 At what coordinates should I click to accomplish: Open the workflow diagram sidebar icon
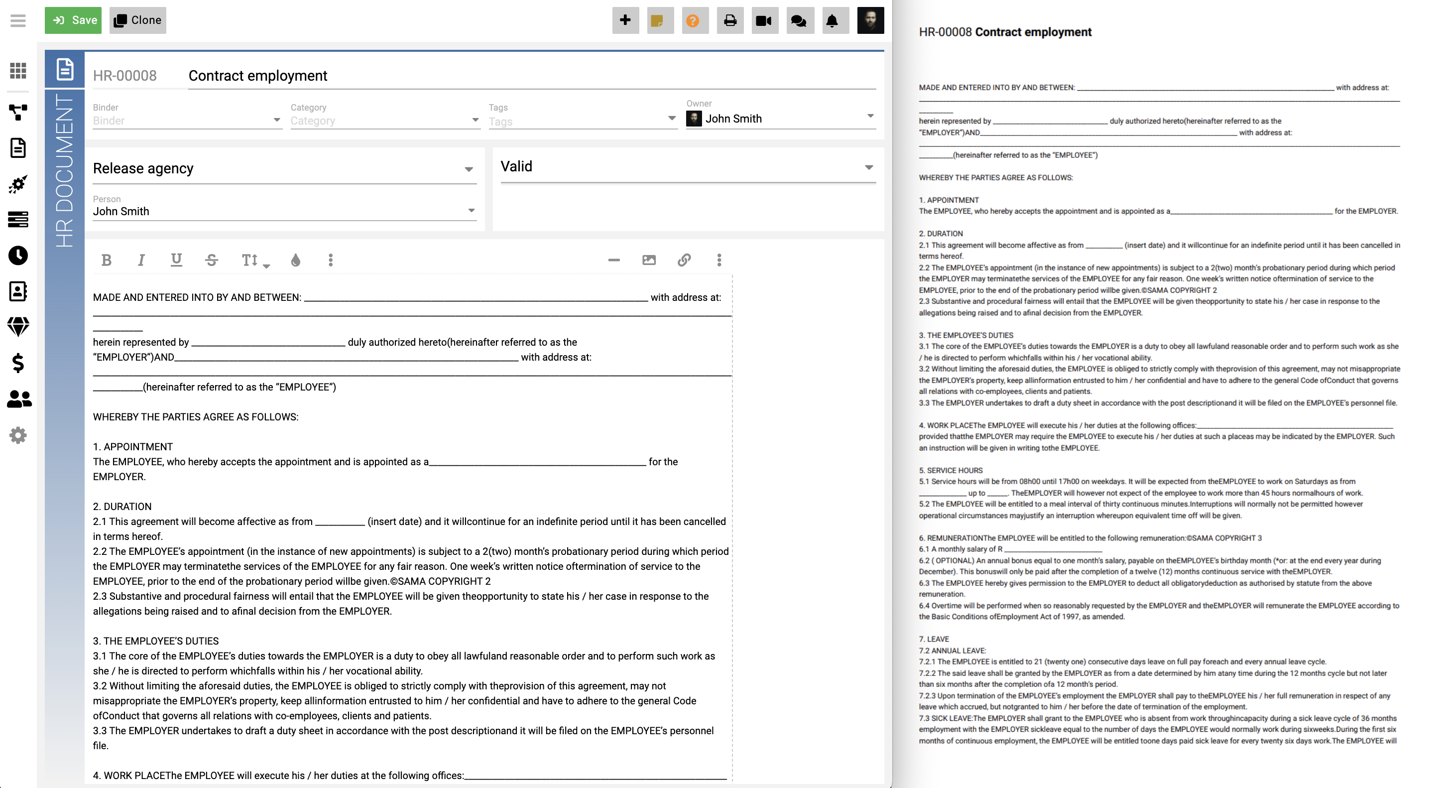point(18,112)
